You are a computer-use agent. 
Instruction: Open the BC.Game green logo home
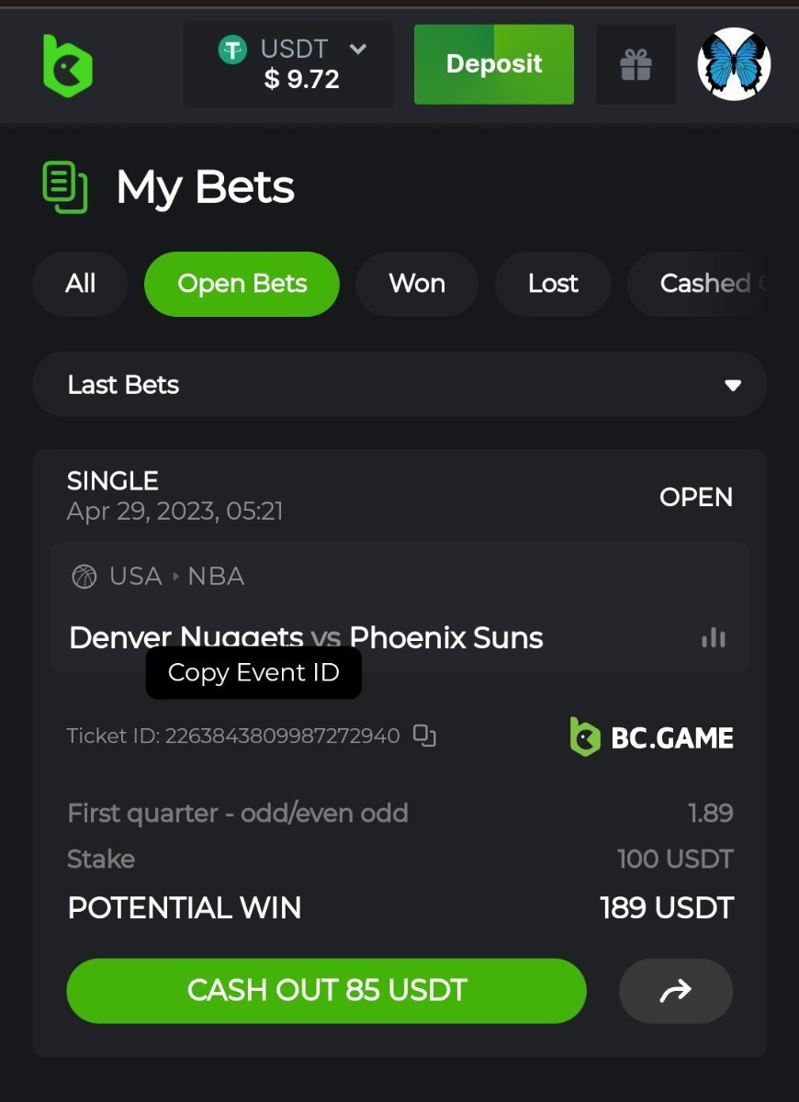point(67,65)
